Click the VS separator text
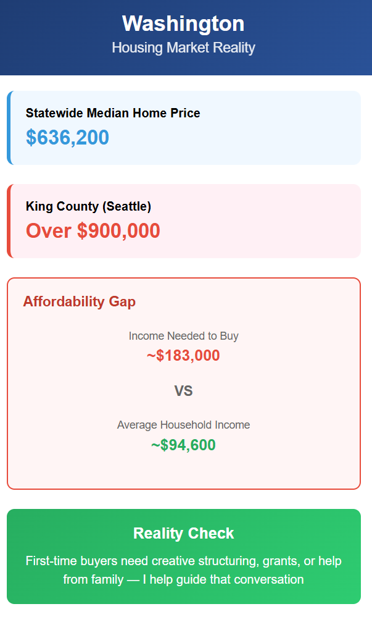Image resolution: width=372 pixels, height=630 pixels. (x=183, y=391)
